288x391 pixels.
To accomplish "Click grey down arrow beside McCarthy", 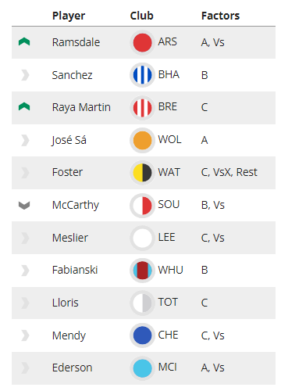I will point(24,206).
